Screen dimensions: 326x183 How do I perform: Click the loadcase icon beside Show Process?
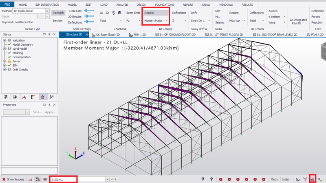click(x=30, y=179)
